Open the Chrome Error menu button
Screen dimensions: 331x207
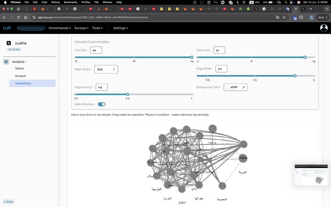pyautogui.click(x=323, y=17)
